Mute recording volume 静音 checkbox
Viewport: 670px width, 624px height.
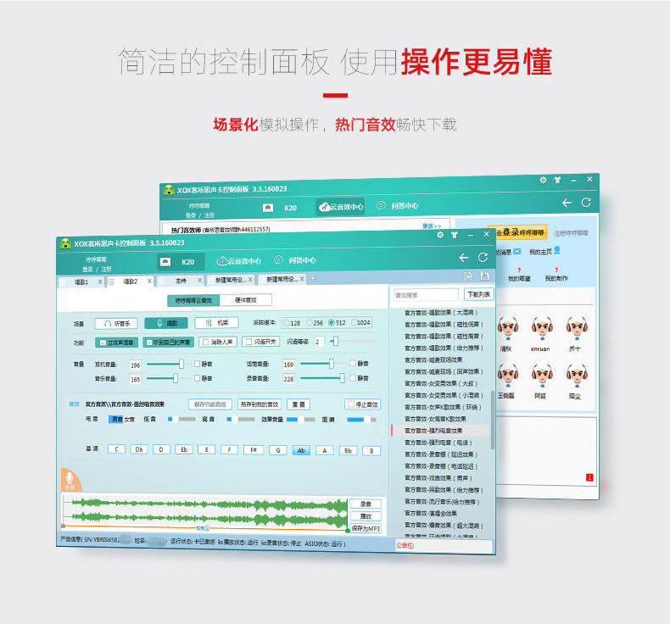[353, 377]
